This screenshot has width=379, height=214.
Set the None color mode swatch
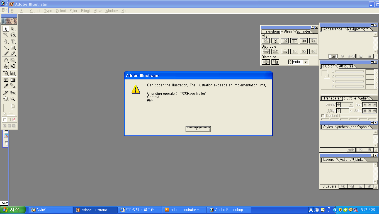click(14, 120)
